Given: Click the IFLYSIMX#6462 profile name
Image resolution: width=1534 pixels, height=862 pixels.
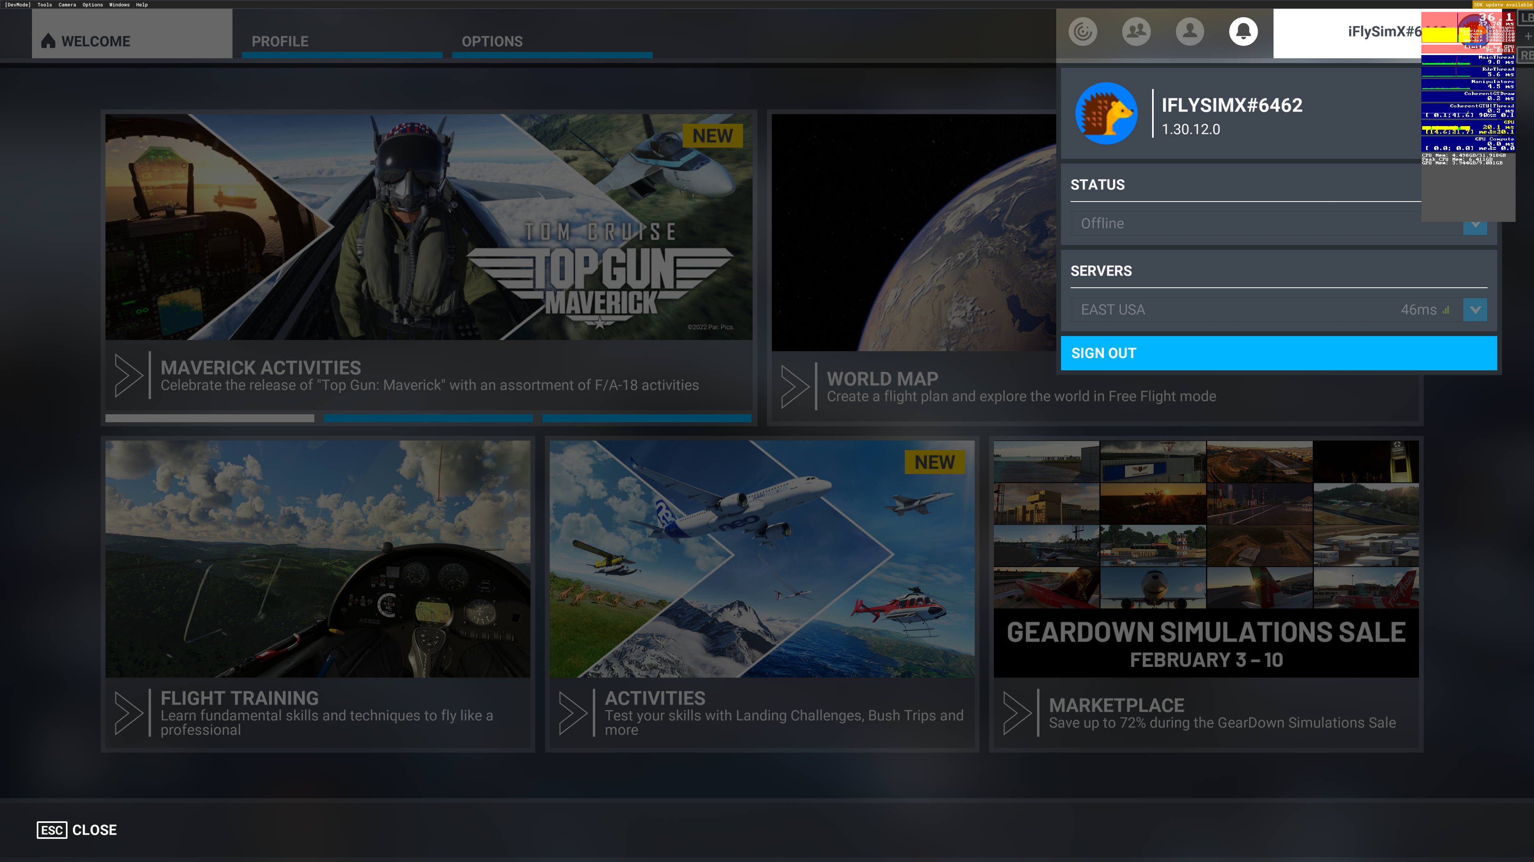Looking at the screenshot, I should tap(1232, 105).
